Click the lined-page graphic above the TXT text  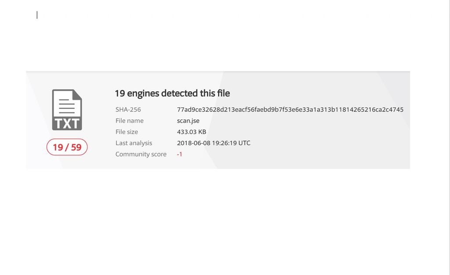point(67,103)
